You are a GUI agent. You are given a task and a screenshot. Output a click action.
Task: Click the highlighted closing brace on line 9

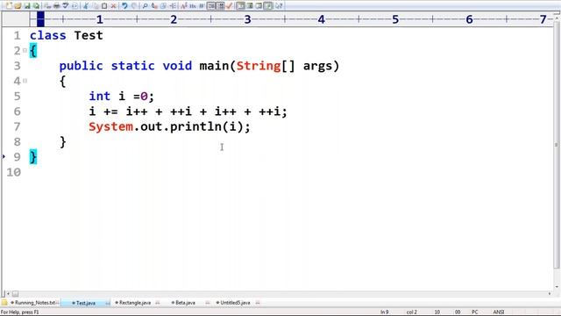[33, 157]
